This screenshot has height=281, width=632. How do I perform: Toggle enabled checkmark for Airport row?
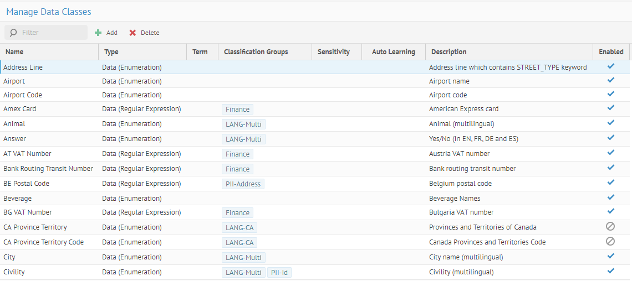coord(610,80)
